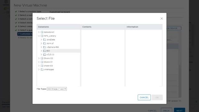Viewport: 199px width, 112px height.
Task: Expand the datastore1 tree node
Action: pos(39,32)
